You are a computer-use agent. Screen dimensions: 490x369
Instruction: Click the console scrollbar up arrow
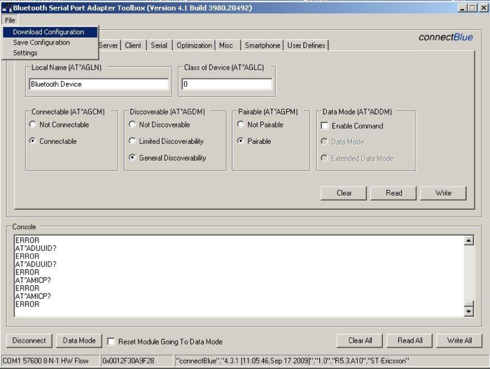tap(469, 240)
